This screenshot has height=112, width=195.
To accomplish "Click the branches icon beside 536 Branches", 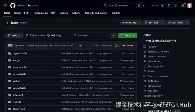I will tap(27, 35).
